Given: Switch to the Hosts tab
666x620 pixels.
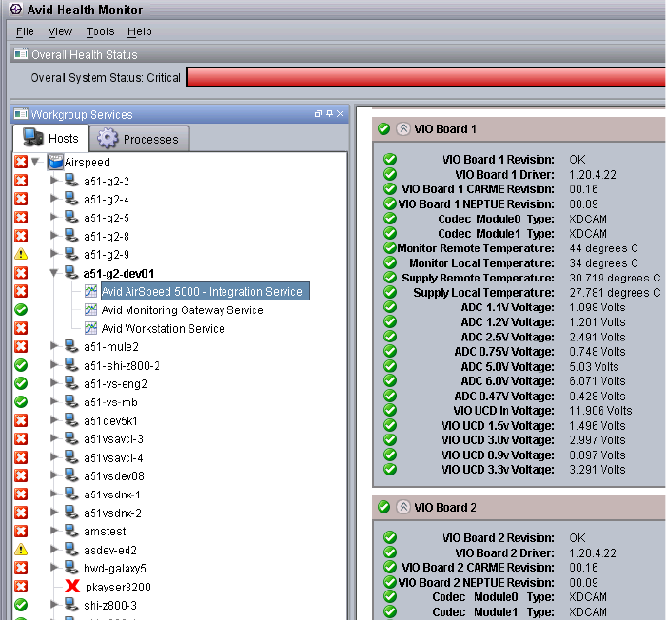Looking at the screenshot, I should click(50, 138).
